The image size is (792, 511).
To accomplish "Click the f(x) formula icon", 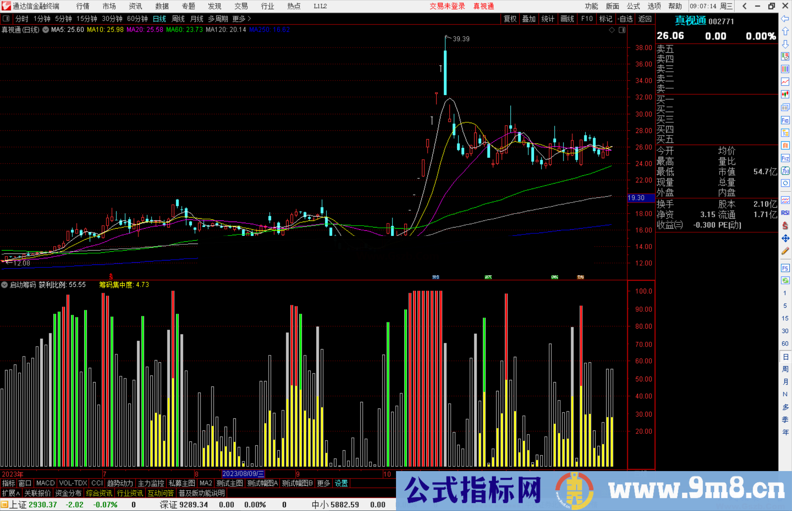I will pos(785,171).
